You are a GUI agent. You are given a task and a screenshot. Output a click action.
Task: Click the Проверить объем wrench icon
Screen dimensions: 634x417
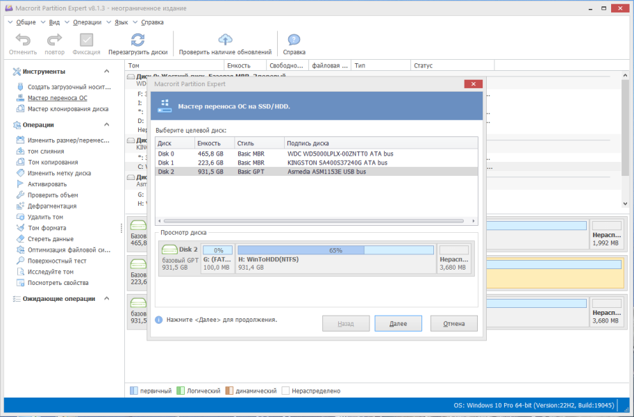(x=20, y=195)
